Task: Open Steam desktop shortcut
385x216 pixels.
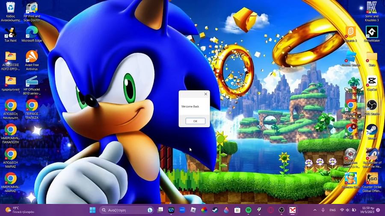Action: 372,132
